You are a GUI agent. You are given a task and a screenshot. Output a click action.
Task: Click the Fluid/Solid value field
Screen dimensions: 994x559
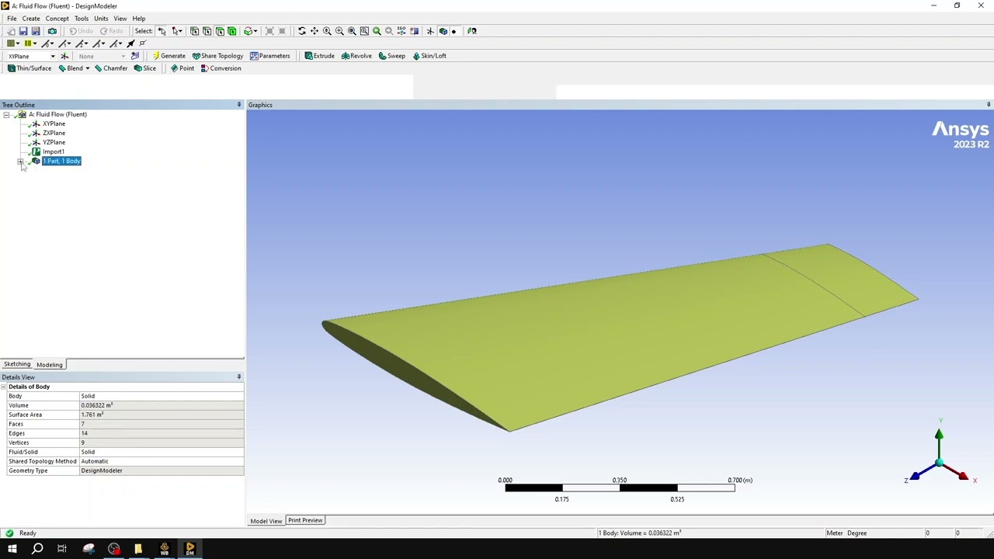162,452
